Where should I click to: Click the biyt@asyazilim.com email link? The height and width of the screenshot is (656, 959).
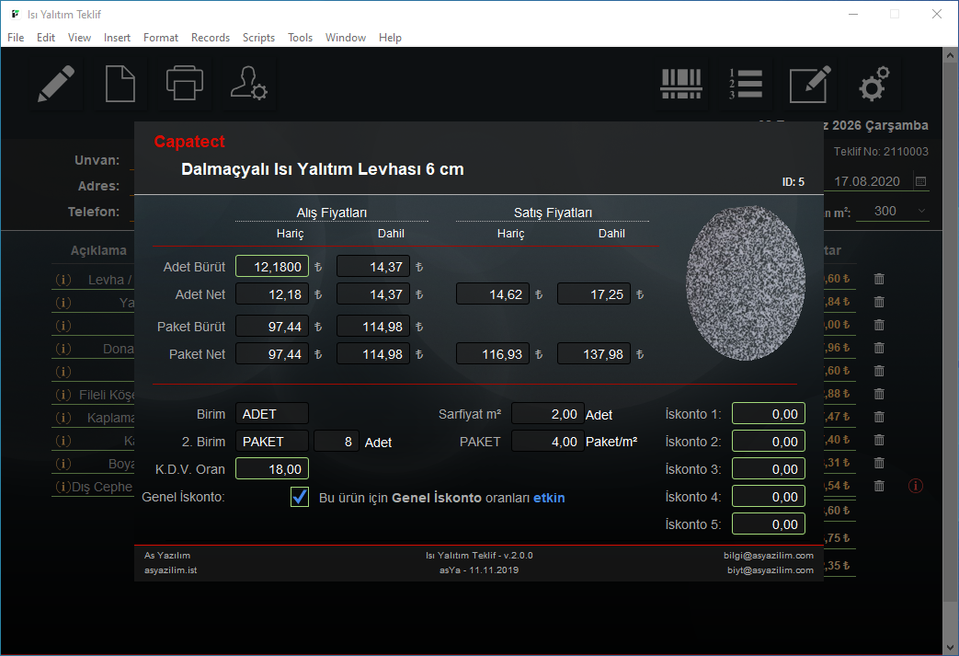771,570
